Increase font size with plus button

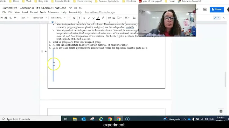point(79,18)
